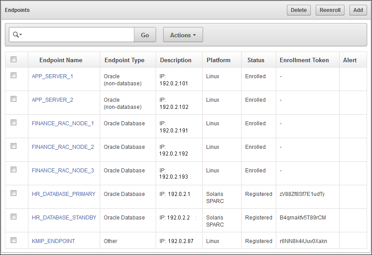
Task: Sort by Endpoint Name column header
Action: (x=61, y=60)
